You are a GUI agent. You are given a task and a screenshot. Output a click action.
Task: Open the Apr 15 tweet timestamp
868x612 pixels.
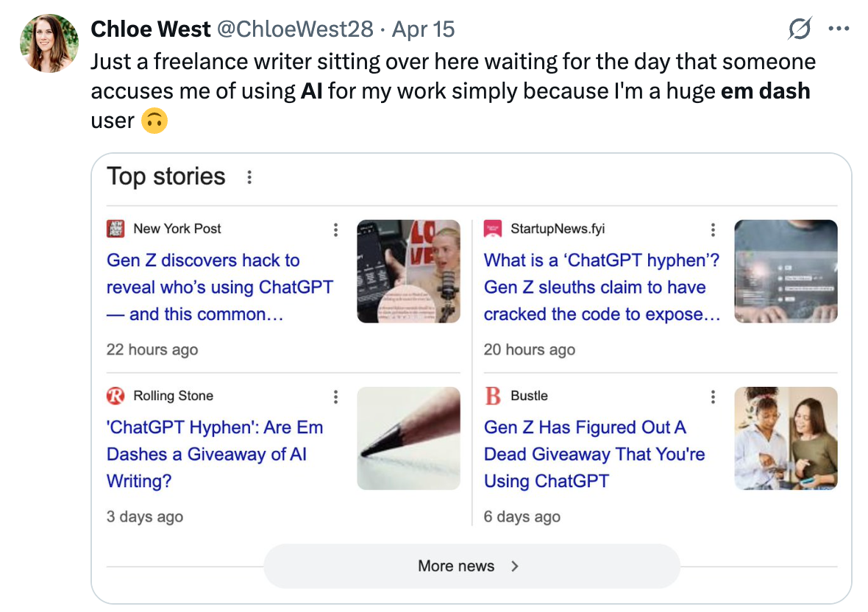pyautogui.click(x=424, y=29)
